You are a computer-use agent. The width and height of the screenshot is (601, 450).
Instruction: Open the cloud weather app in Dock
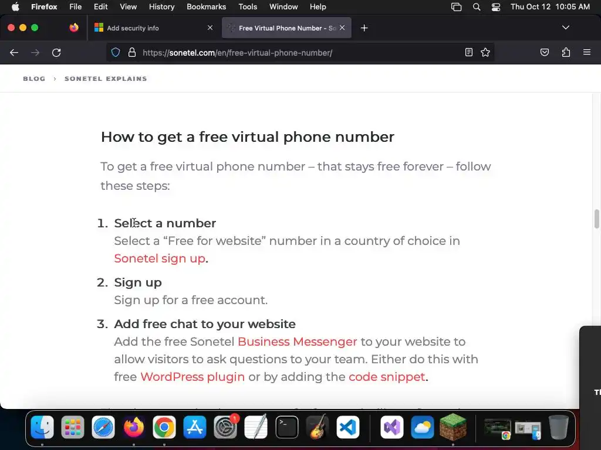pyautogui.click(x=423, y=427)
